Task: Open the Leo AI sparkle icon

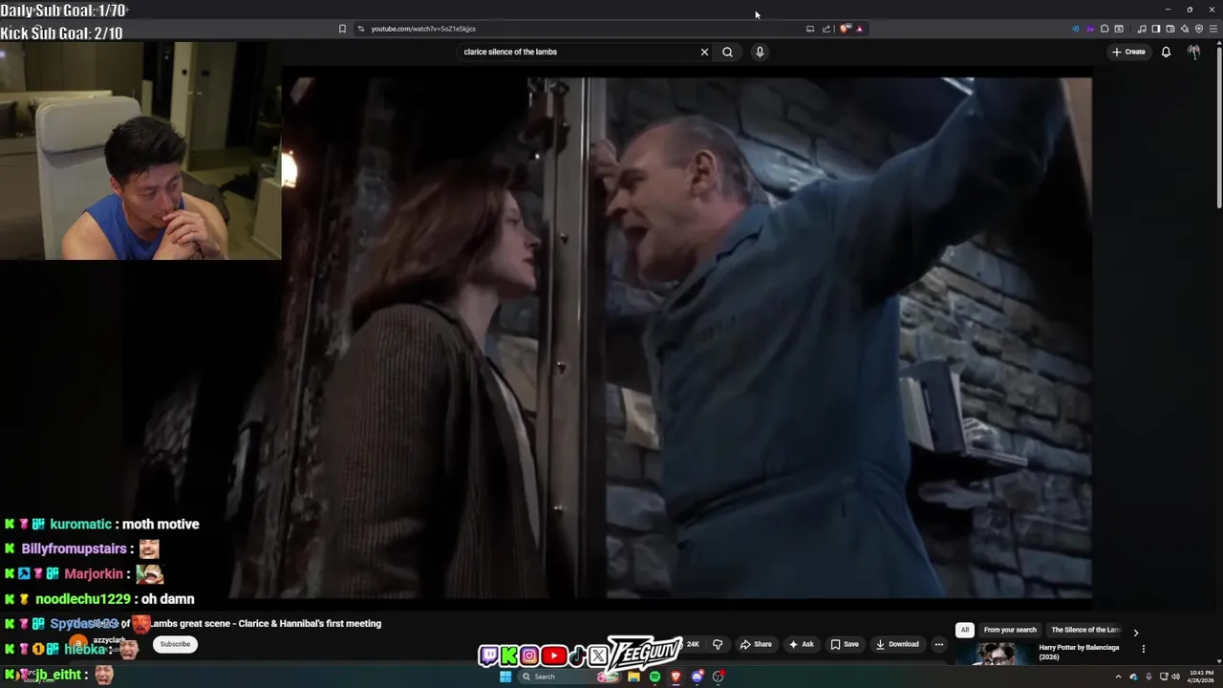Action: pyautogui.click(x=1185, y=29)
